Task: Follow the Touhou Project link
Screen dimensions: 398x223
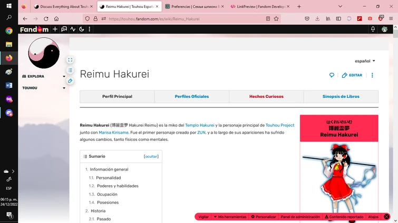Action: click(x=280, y=125)
